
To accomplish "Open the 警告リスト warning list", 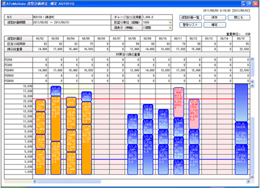I will [190, 25].
